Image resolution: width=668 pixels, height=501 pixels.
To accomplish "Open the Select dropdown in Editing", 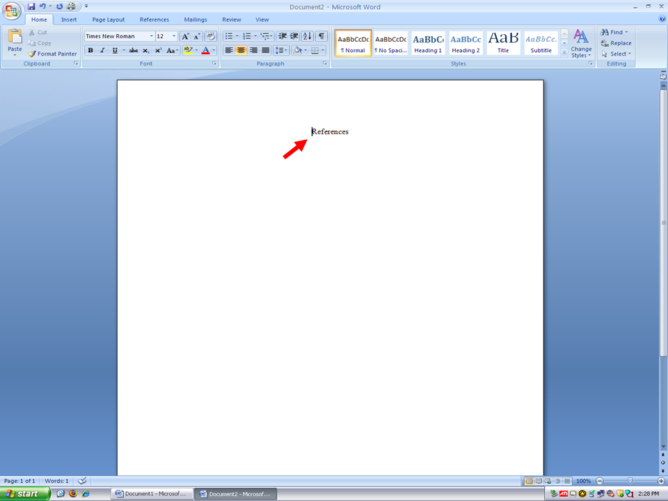I will (616, 54).
